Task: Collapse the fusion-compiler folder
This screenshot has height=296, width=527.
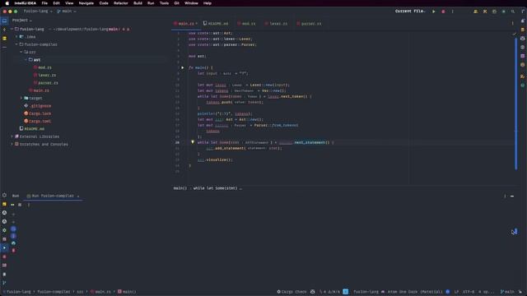Action: (16, 44)
